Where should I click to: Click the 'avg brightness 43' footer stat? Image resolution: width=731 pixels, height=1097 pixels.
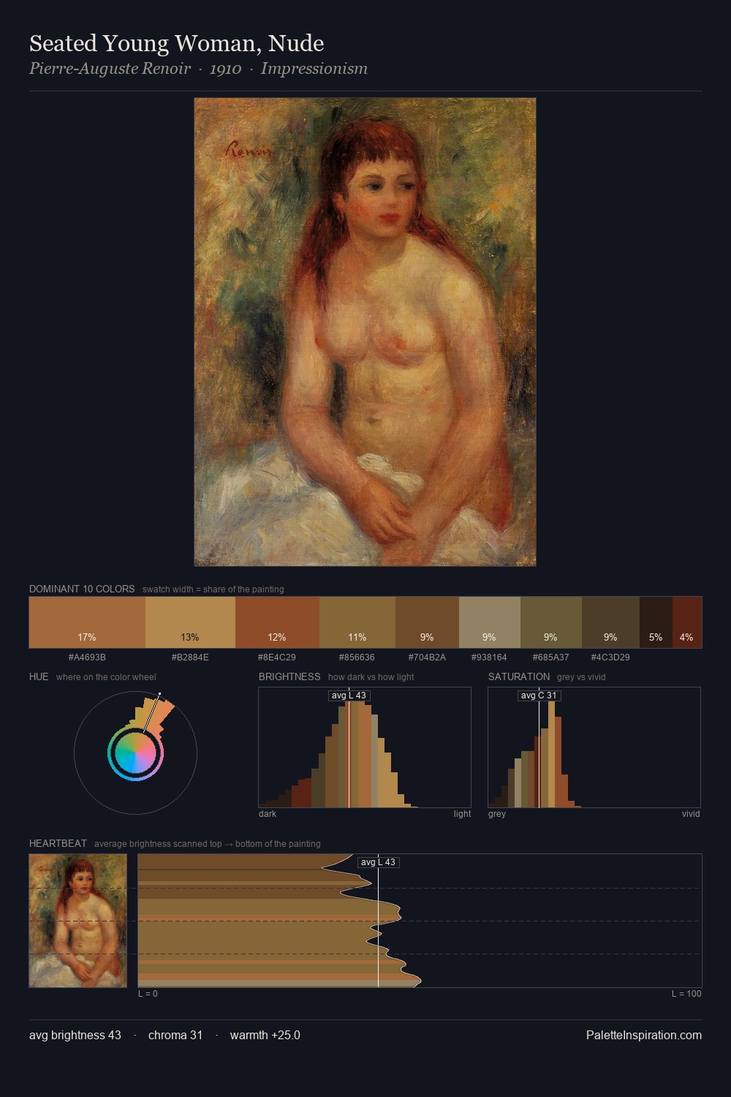(x=75, y=1035)
